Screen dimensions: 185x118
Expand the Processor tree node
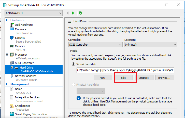(7, 55)
